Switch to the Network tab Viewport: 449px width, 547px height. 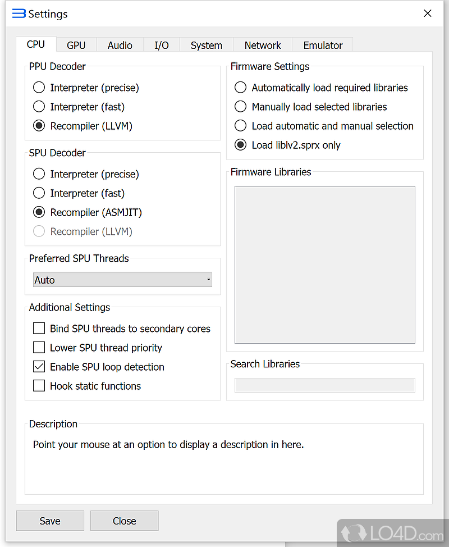pos(263,45)
